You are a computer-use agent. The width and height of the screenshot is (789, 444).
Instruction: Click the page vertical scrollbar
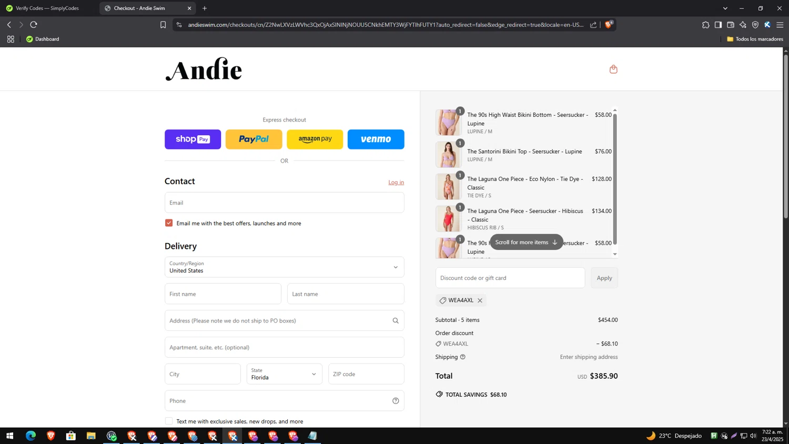[x=786, y=137]
